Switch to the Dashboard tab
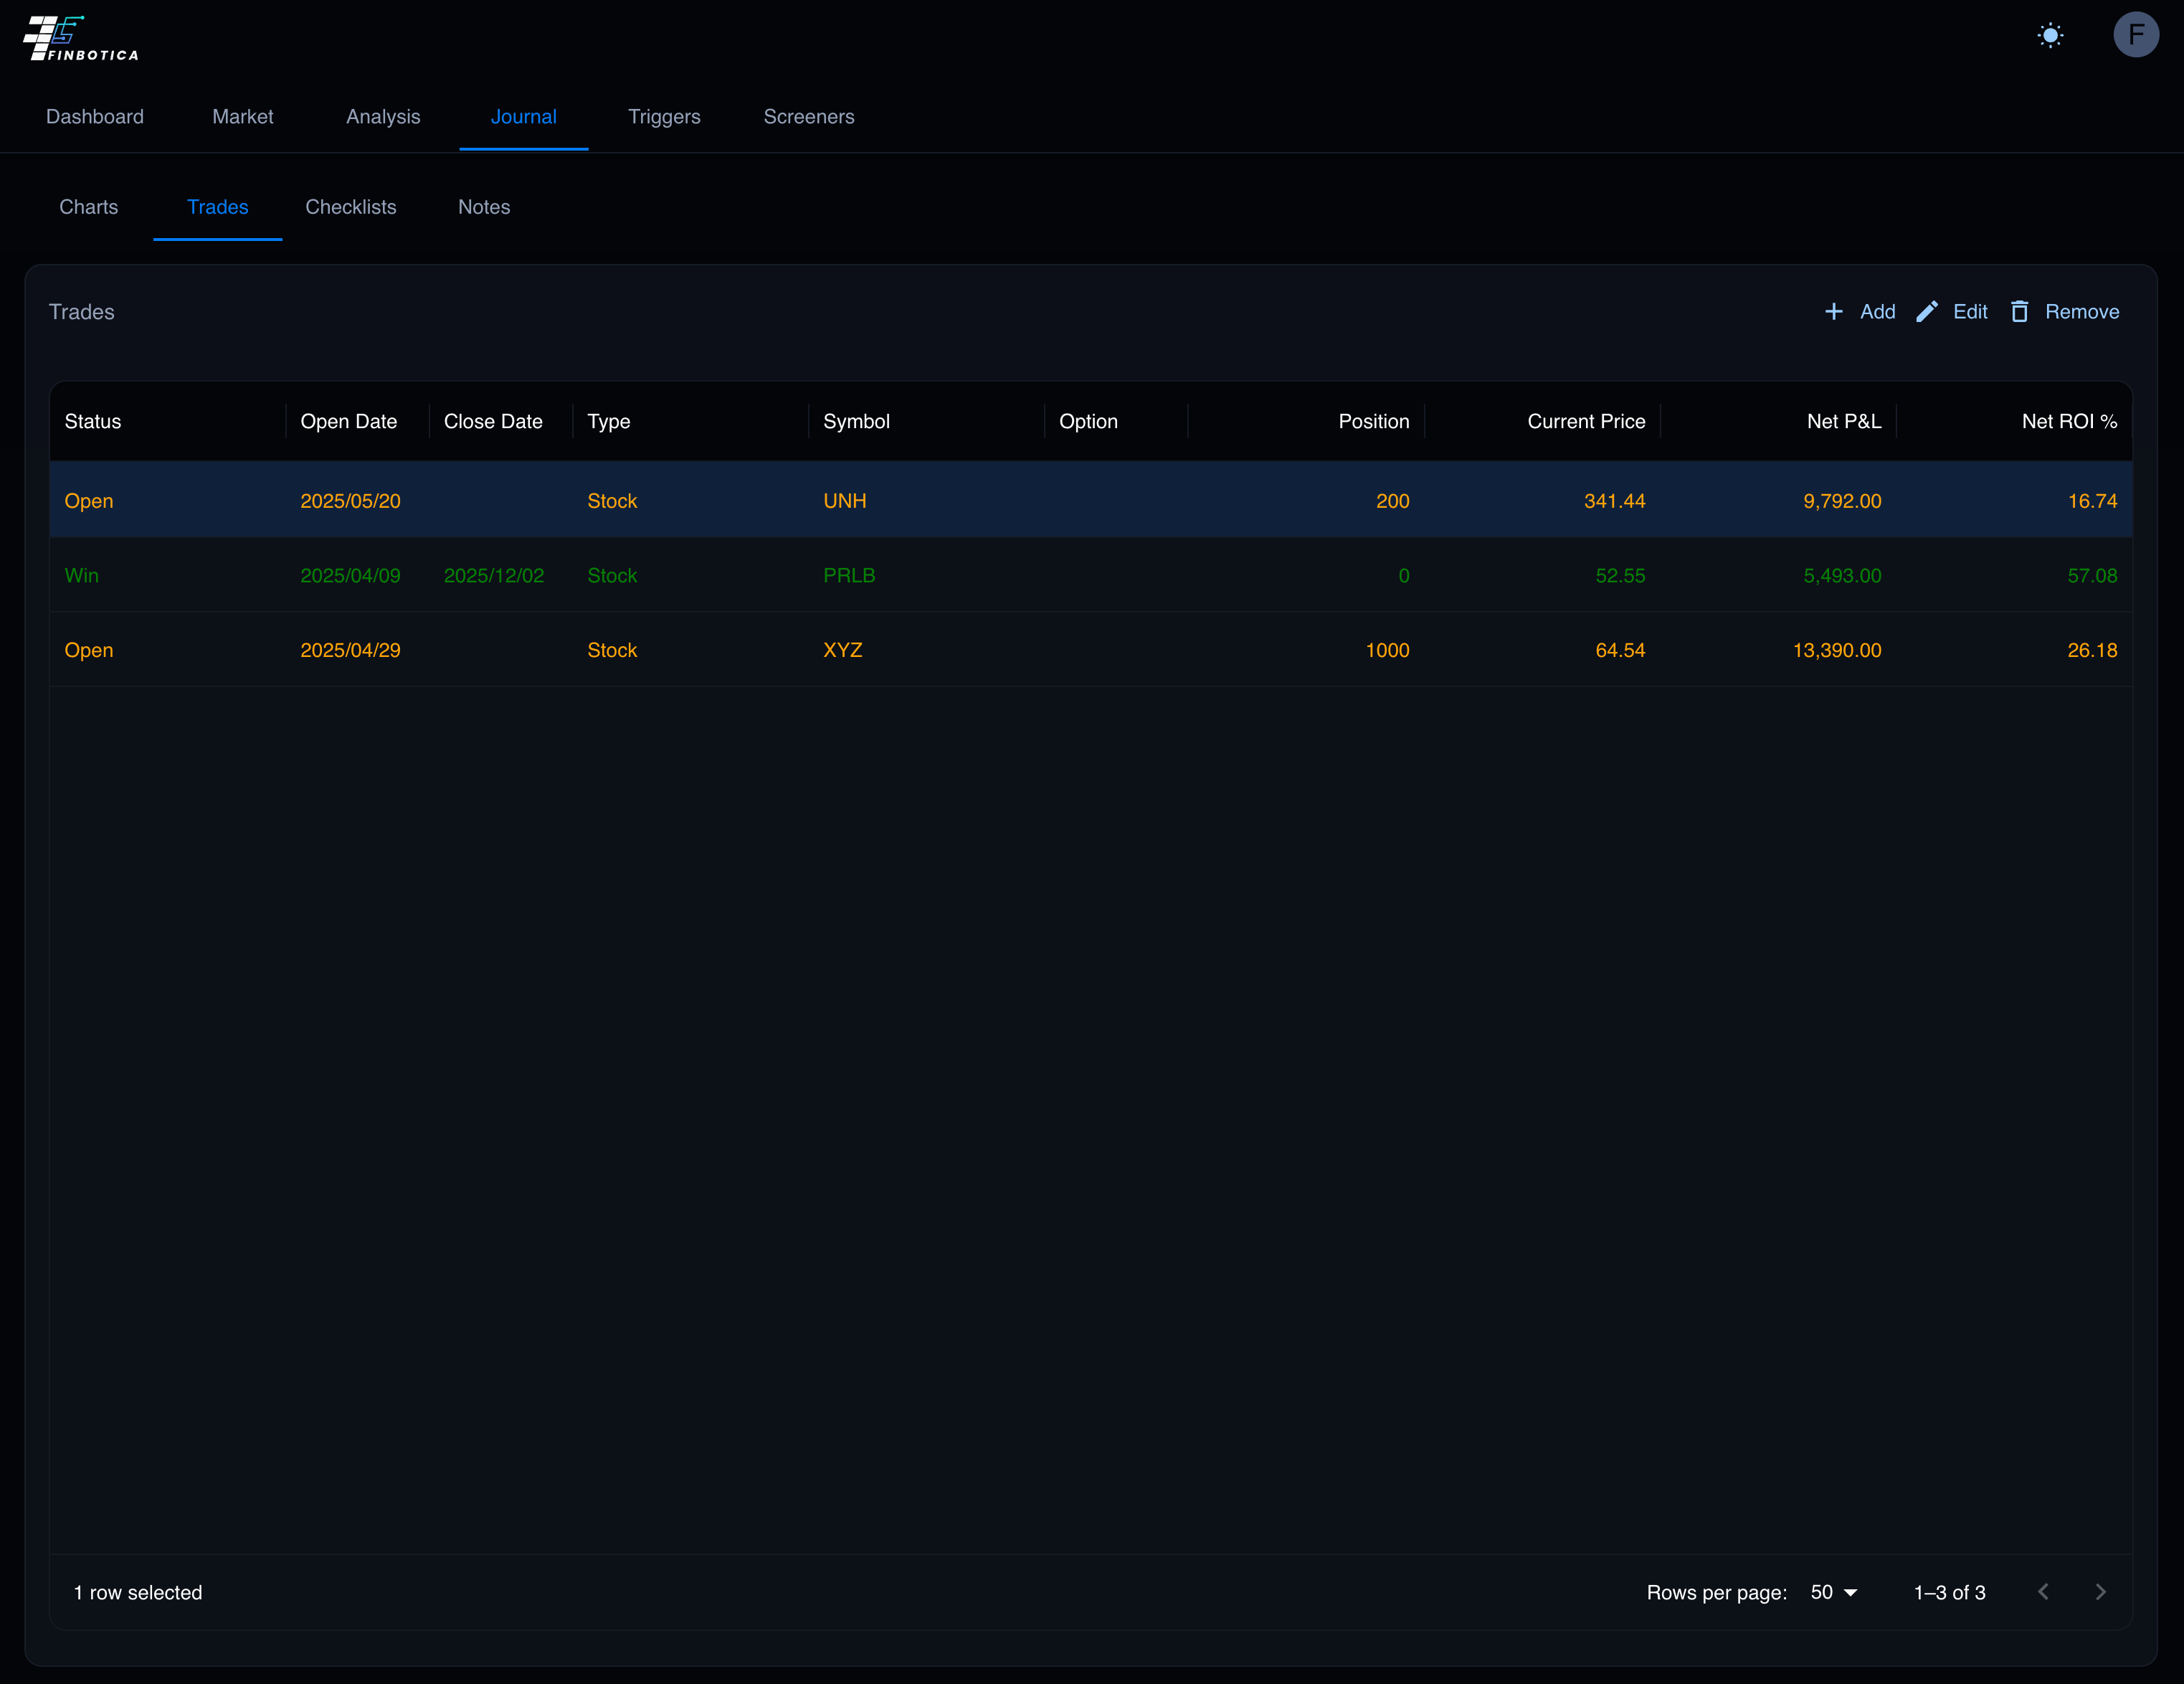2184x1684 pixels. (x=95, y=117)
